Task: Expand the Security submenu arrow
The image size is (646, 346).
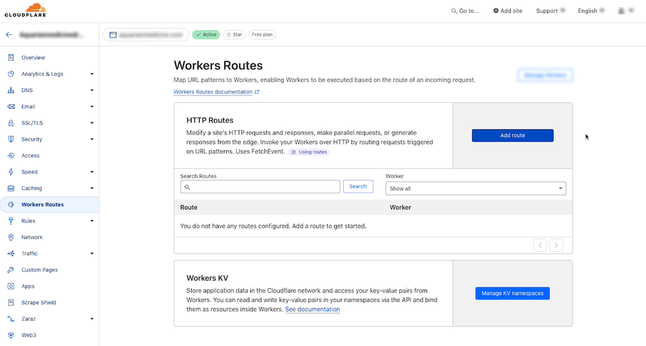Action: [92, 139]
